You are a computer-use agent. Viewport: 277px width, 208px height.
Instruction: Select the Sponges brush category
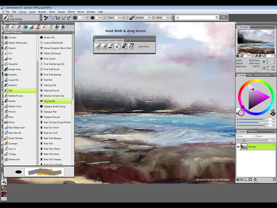19,143
